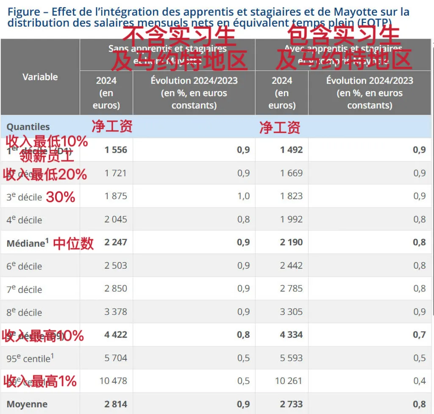Screen dimensions: 434x414
Task: Select the 99th centile value 10 478
Action: (x=113, y=381)
